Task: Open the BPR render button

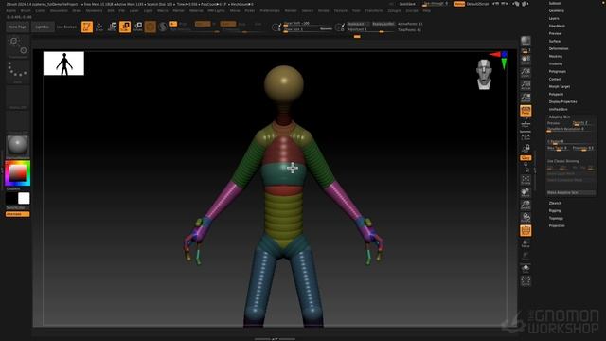Action: pyautogui.click(x=526, y=42)
